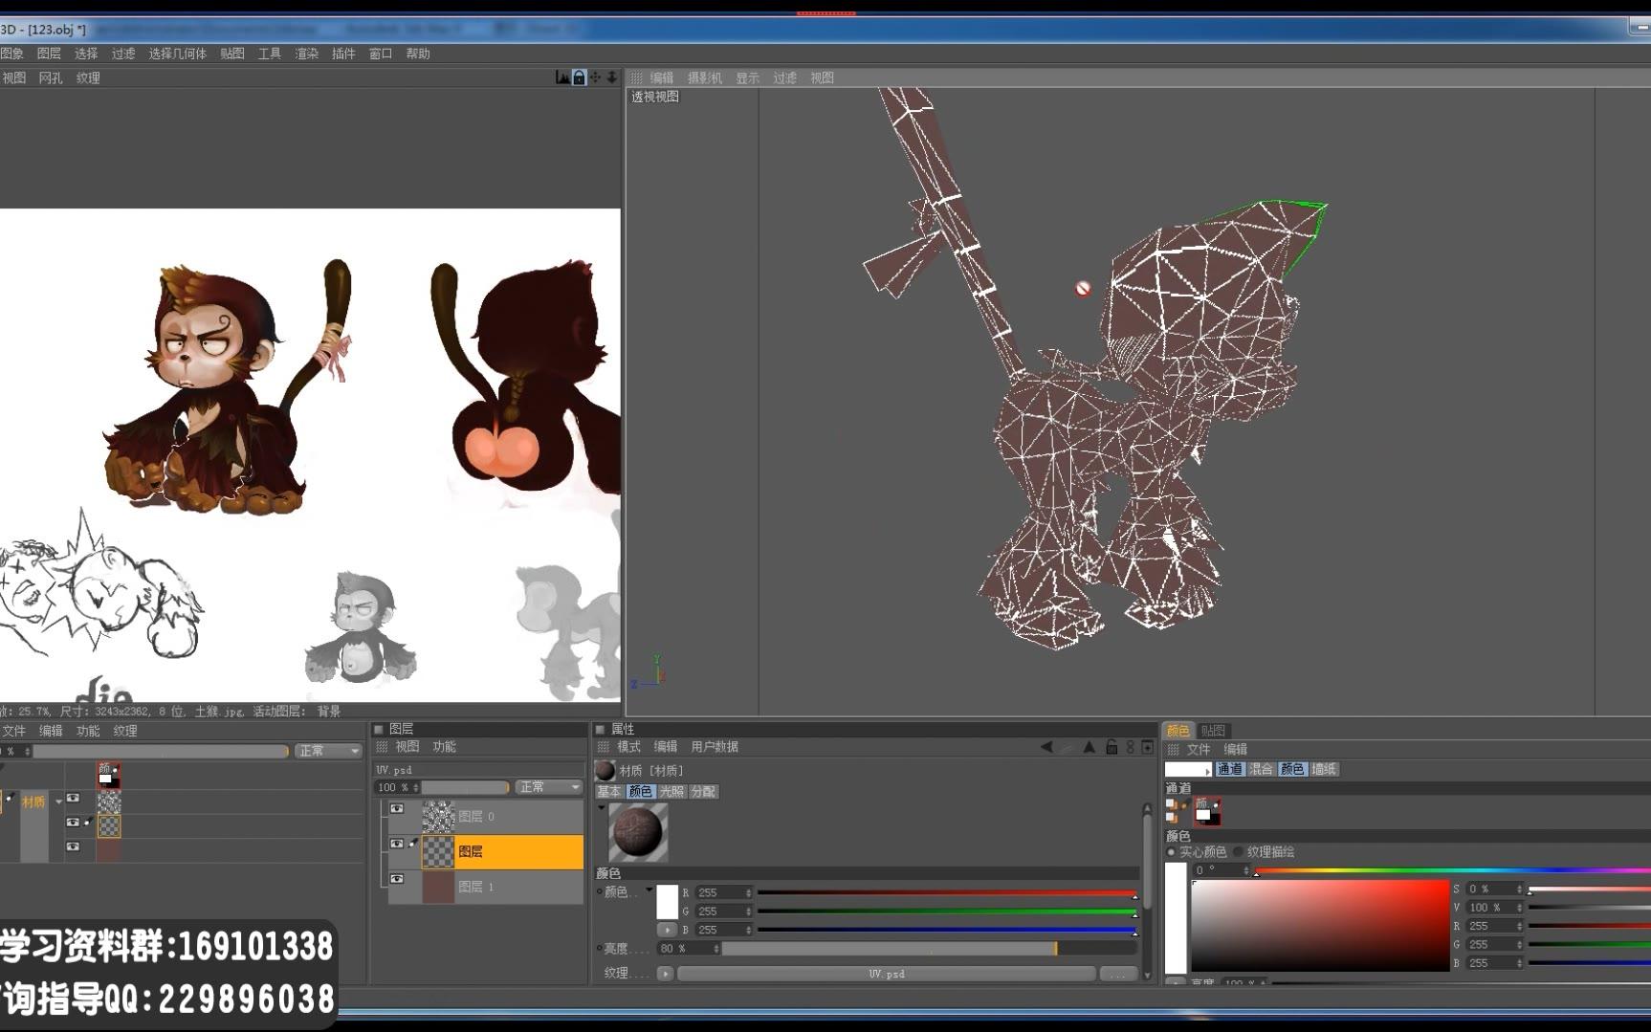Open the 正常 blend dropdown in materials panel

tap(328, 751)
